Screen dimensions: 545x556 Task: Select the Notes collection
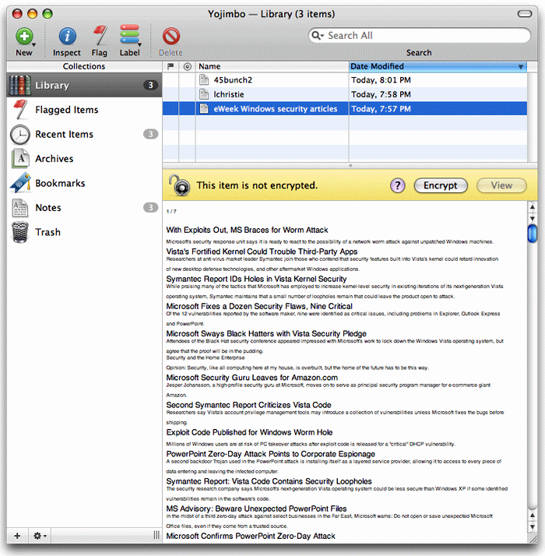84,208
